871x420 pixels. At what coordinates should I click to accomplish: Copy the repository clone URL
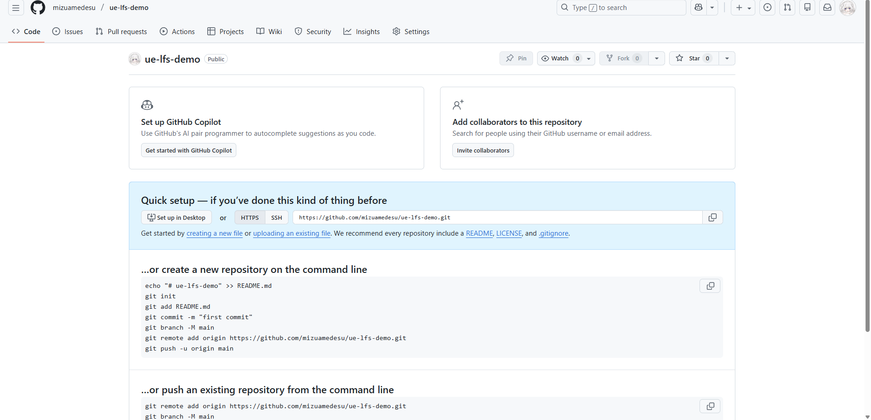tap(712, 217)
